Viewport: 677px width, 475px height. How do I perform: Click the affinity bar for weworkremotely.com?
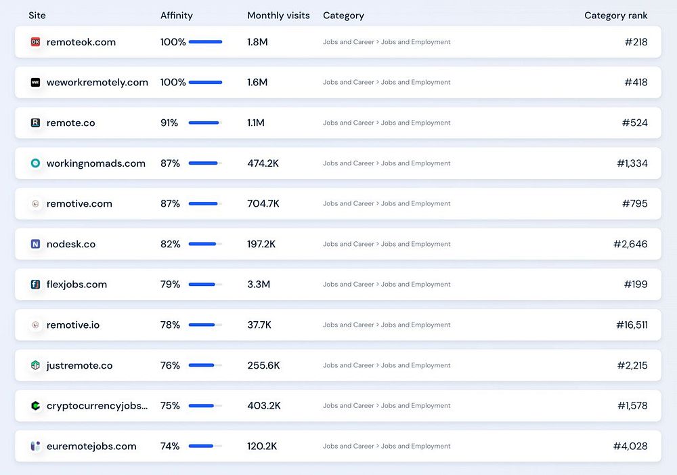tap(206, 82)
